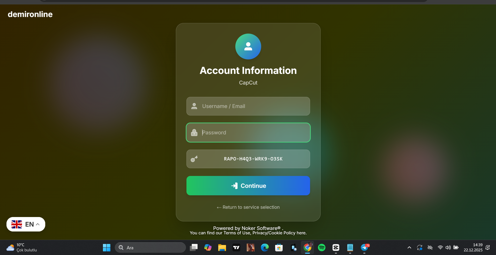Screen dimensions: 496x255
Task: Open the Windows Start menu
Action: [x=107, y=248]
